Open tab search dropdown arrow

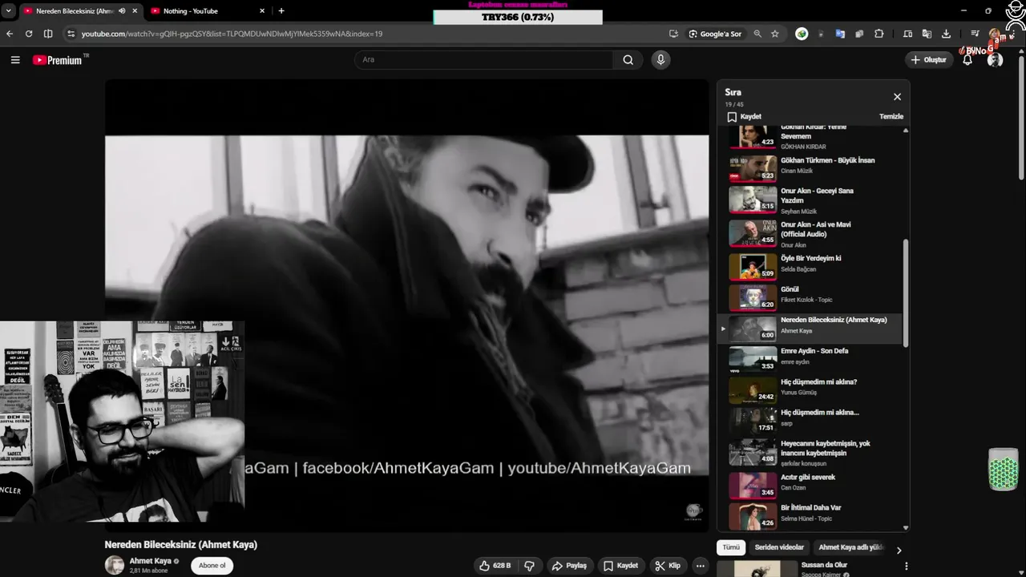(8, 11)
